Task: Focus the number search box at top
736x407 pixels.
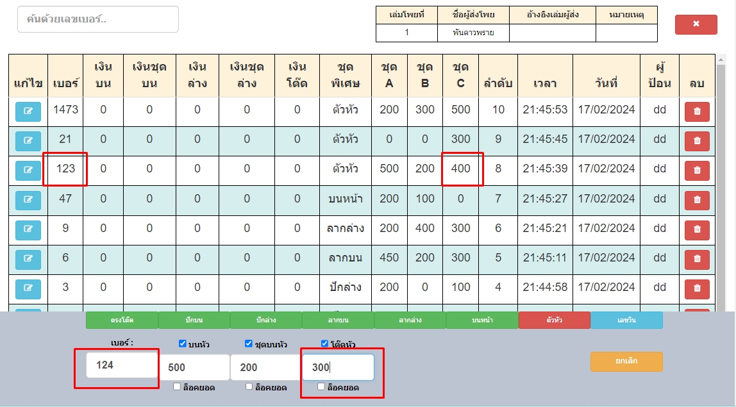Action: 98,19
